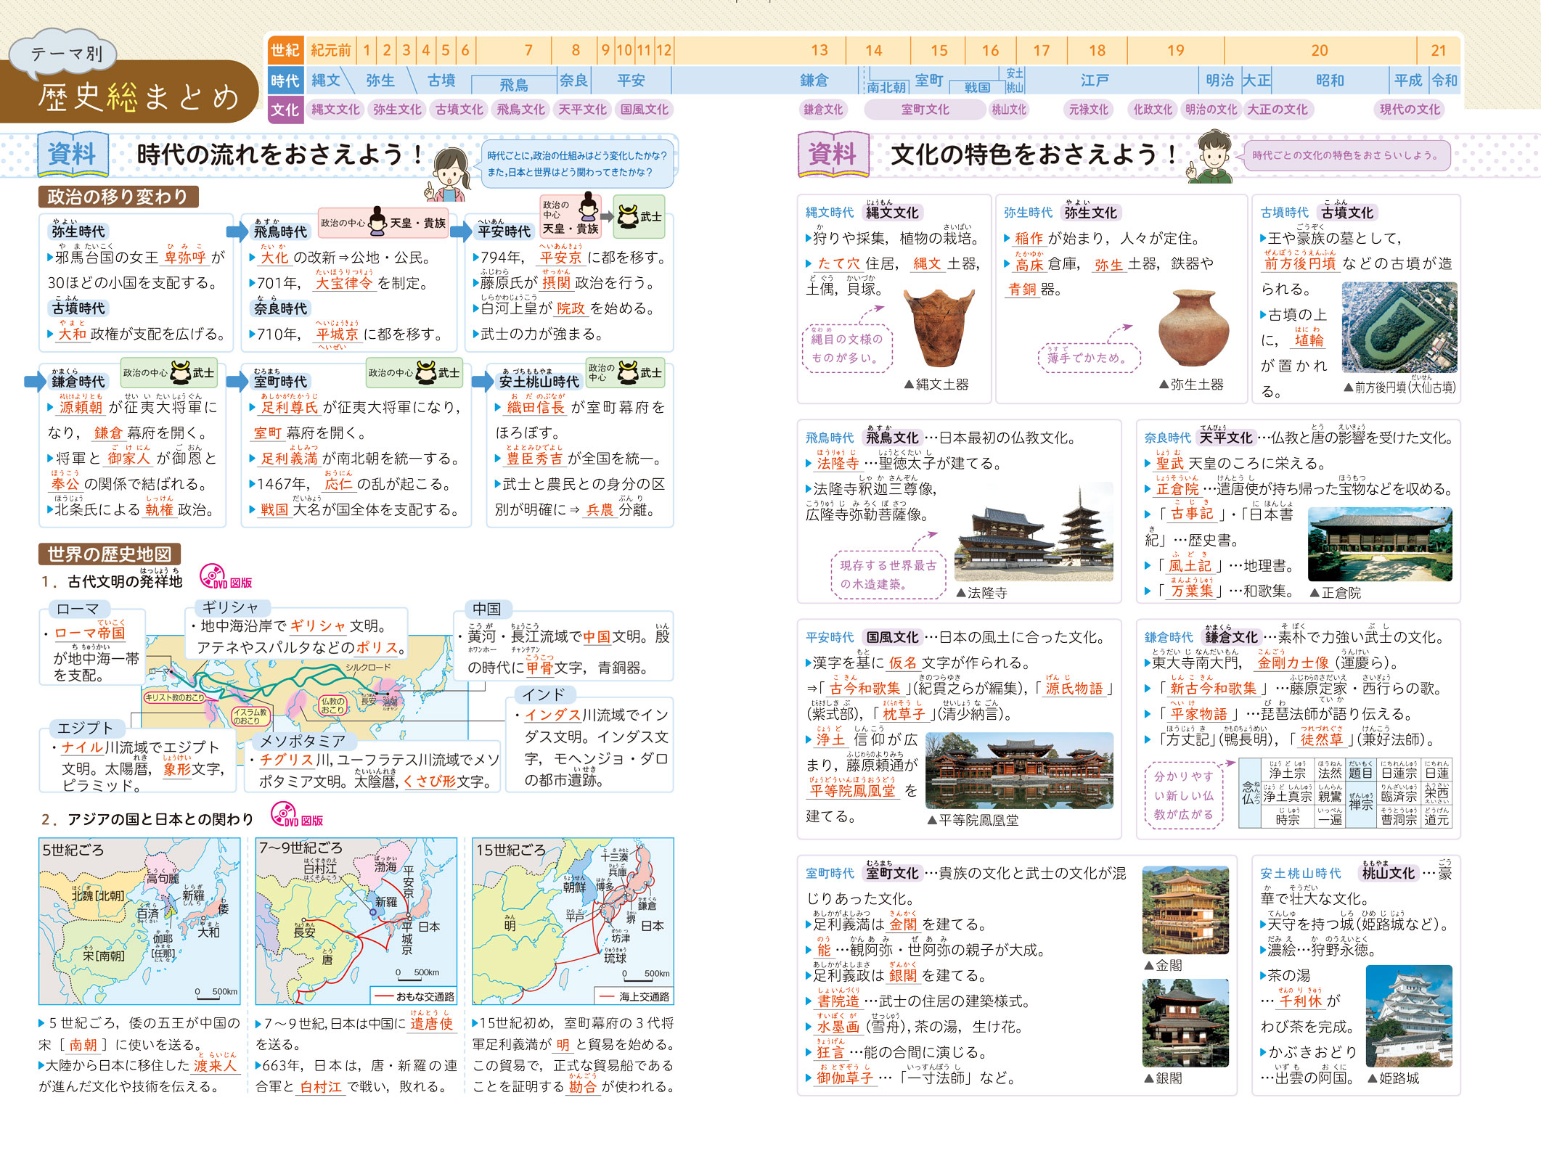Click the シルクロード label on the map

(x=368, y=667)
